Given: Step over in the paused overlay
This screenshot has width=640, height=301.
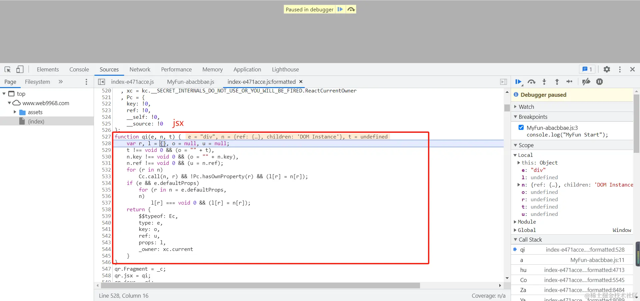Looking at the screenshot, I should point(351,9).
